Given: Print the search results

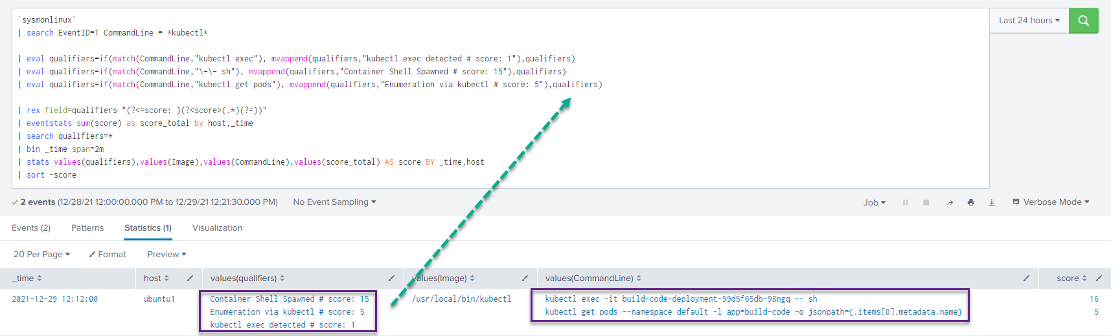Looking at the screenshot, I should tap(970, 202).
